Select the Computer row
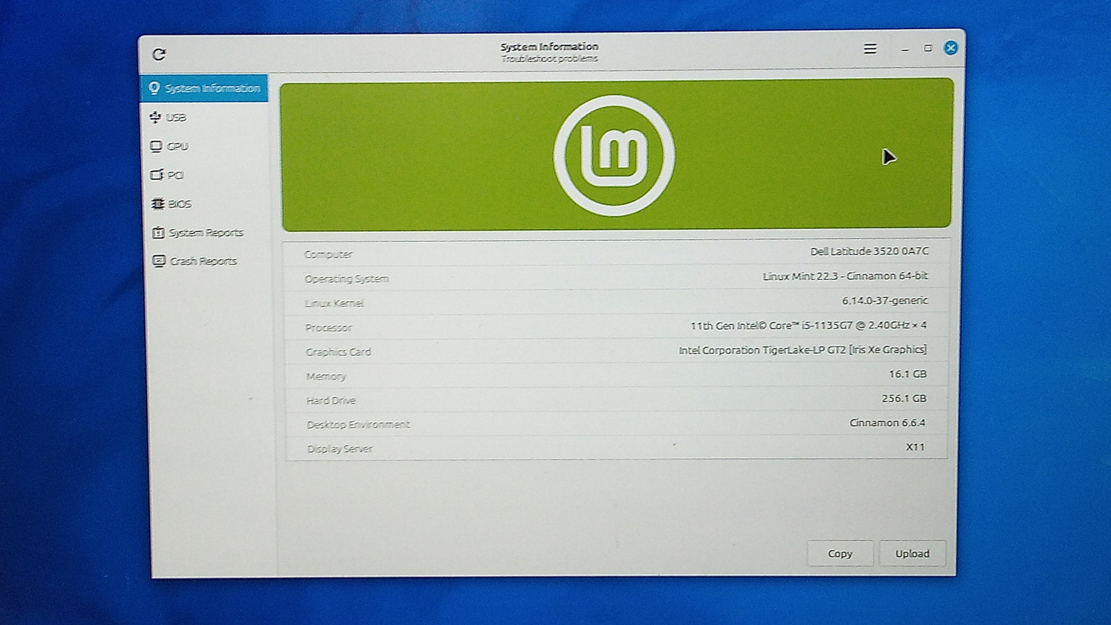 [x=615, y=253]
